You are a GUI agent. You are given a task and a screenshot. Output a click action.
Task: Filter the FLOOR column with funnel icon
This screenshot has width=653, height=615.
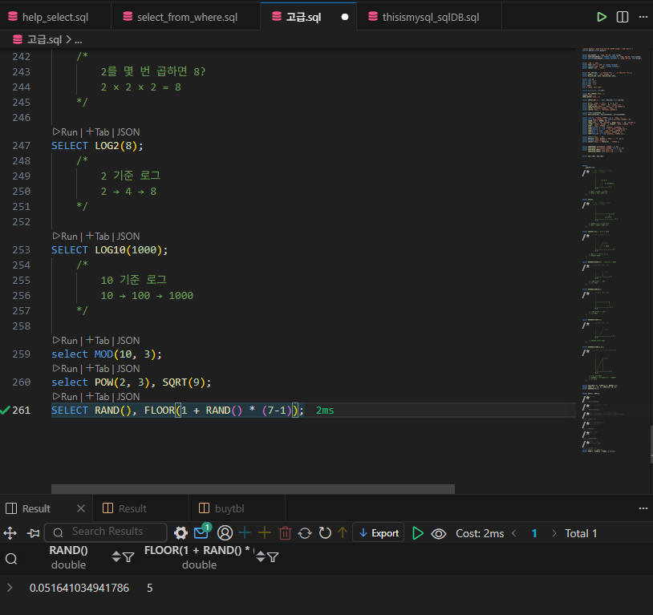(273, 557)
